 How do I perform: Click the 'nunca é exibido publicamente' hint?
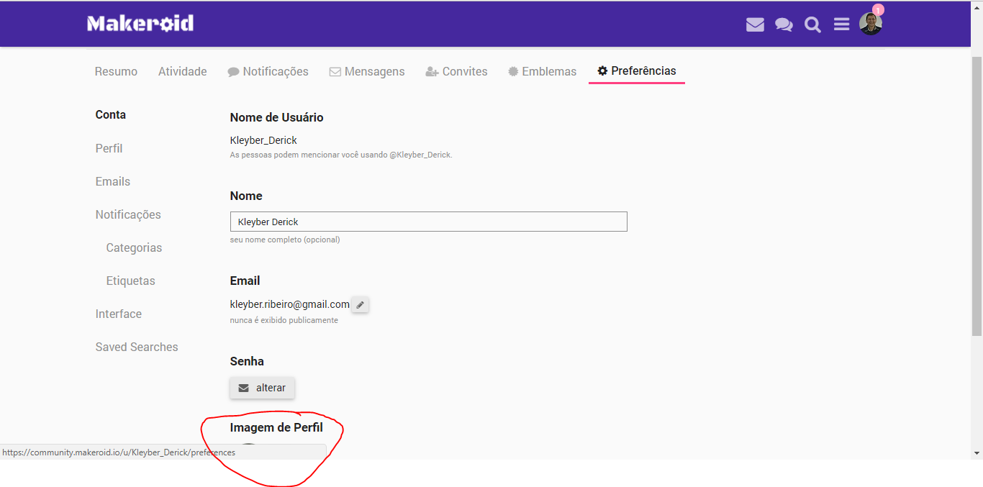(x=284, y=320)
